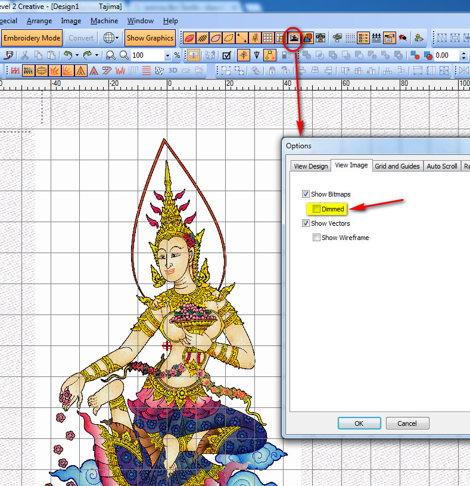Click the red triangle stitch icon
The image size is (470, 486).
[x=94, y=71]
